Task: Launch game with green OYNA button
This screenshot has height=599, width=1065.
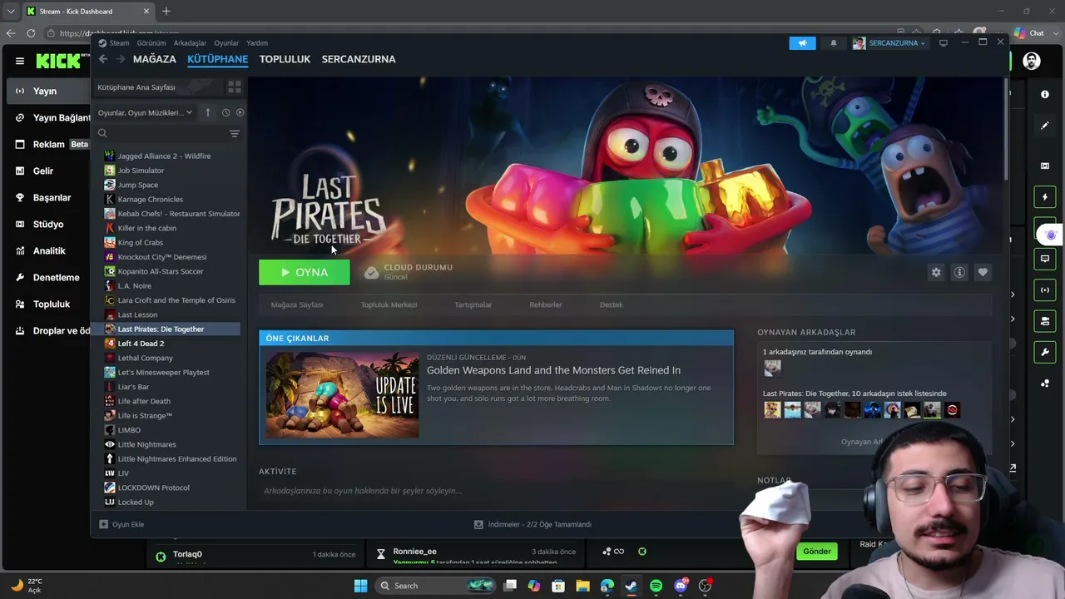Action: point(305,272)
